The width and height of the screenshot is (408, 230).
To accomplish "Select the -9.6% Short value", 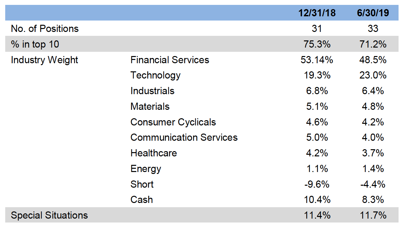I will [x=317, y=184].
